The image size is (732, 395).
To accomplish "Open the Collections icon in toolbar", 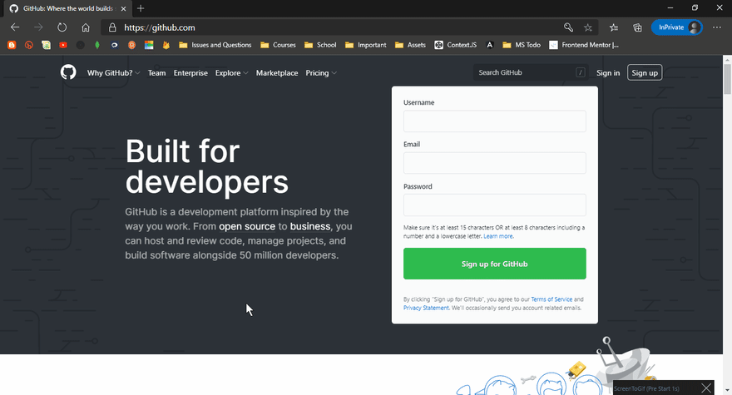I will [x=637, y=27].
